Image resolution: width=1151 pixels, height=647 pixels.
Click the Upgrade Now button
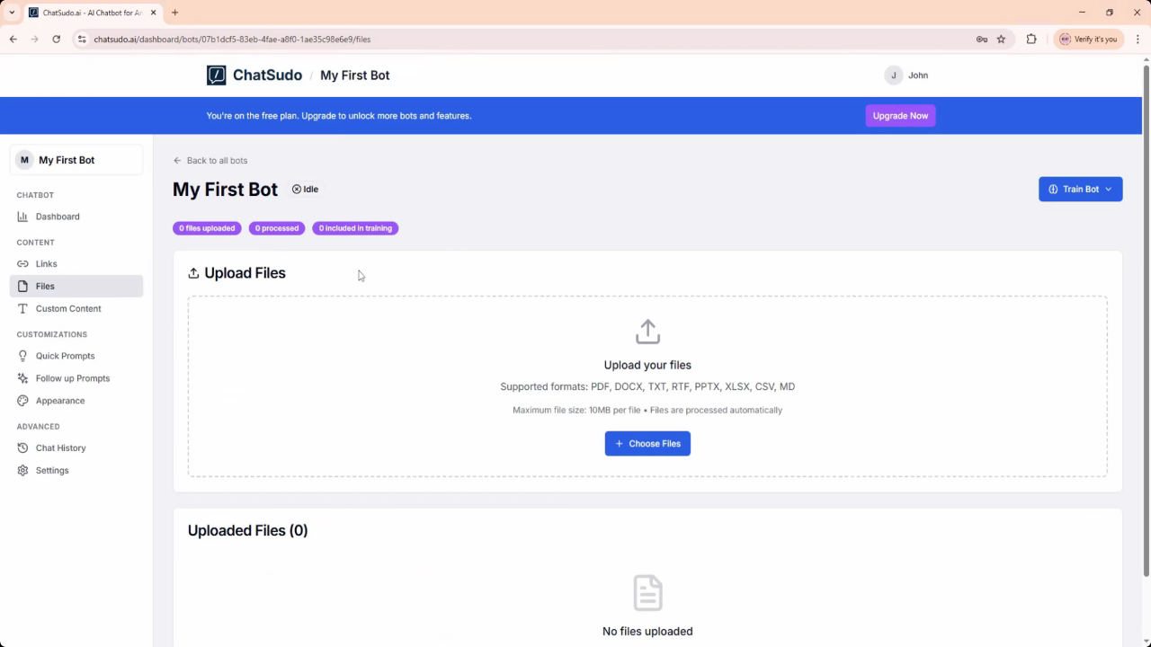[900, 116]
